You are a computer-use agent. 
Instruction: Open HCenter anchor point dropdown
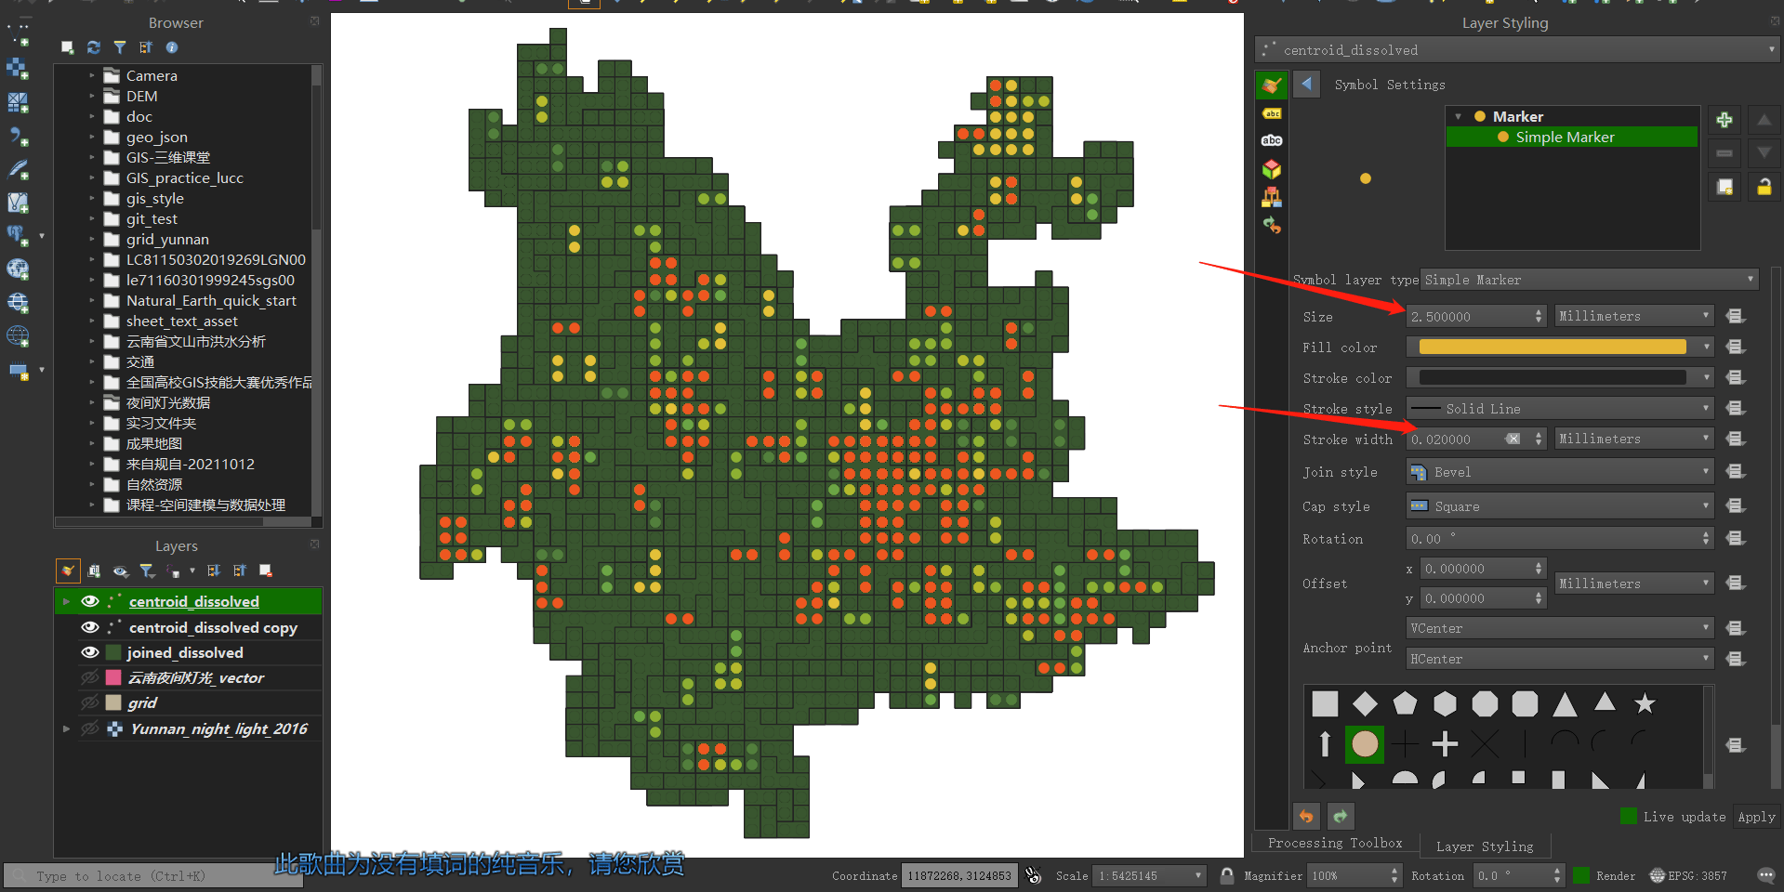coord(1559,660)
